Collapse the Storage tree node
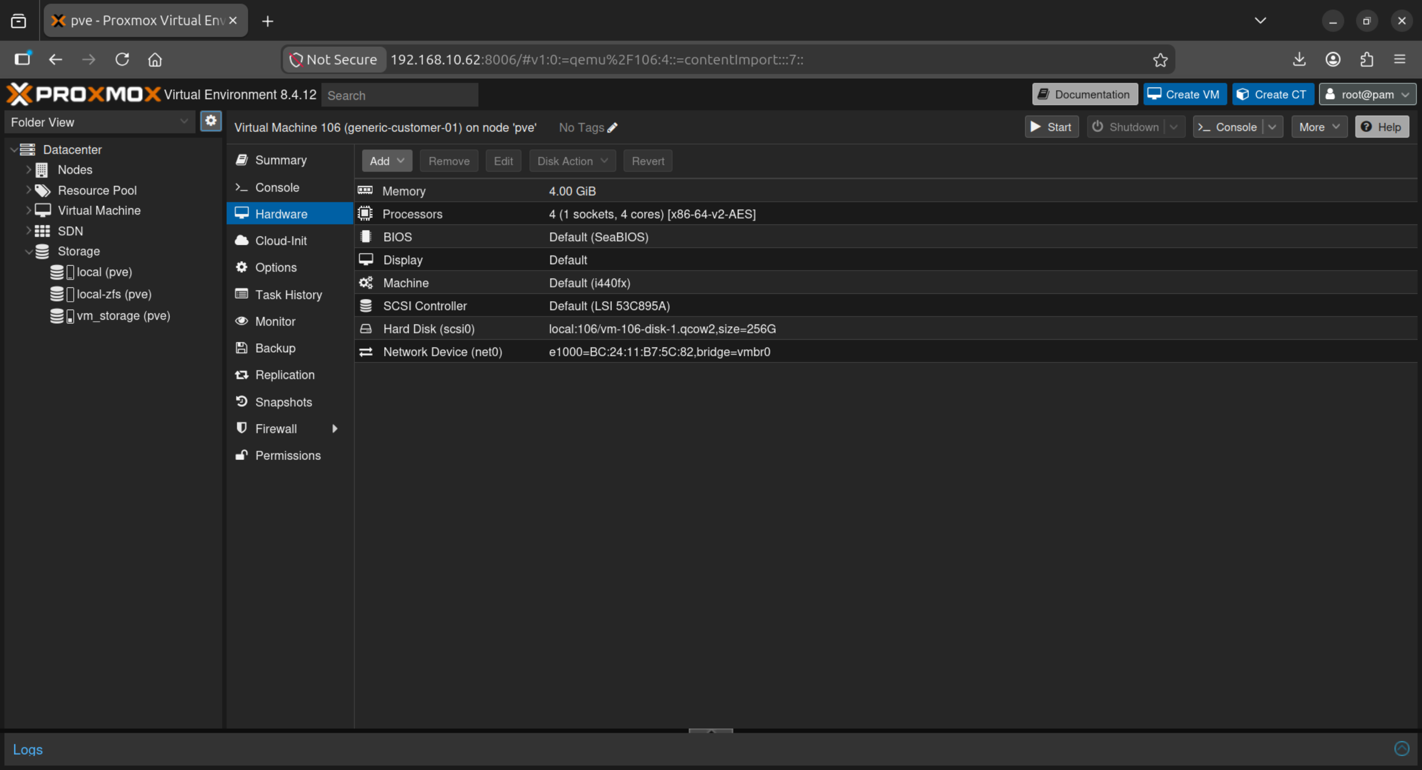The height and width of the screenshot is (770, 1422). 28,251
